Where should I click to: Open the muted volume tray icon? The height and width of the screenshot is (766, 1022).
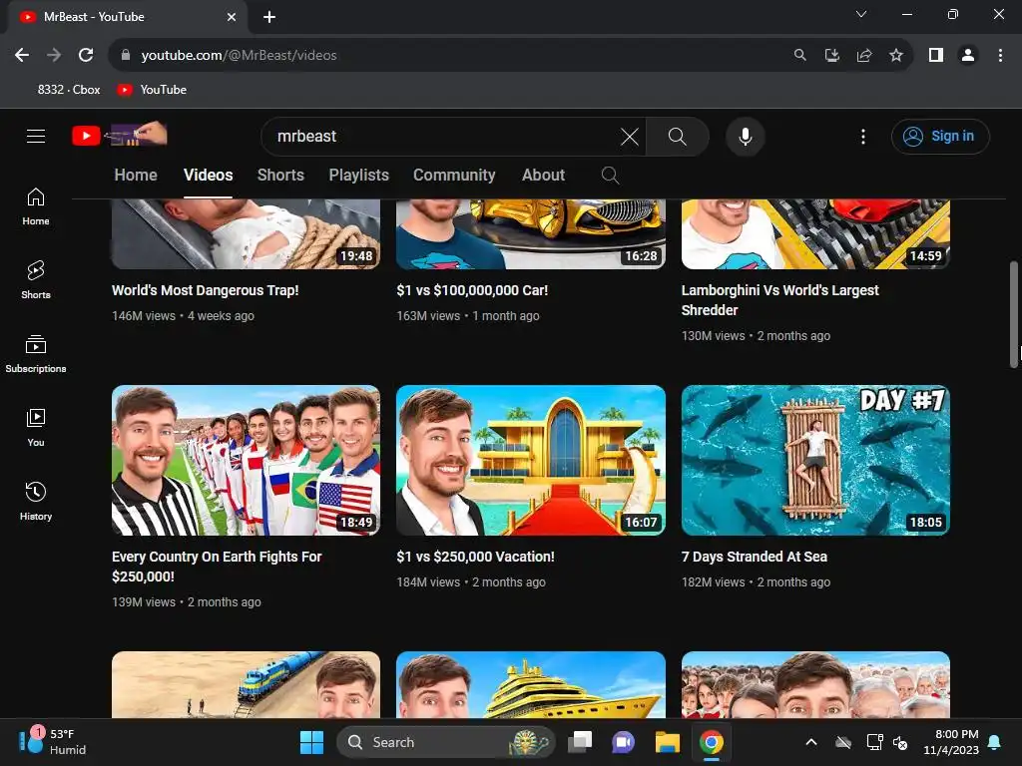[900, 742]
